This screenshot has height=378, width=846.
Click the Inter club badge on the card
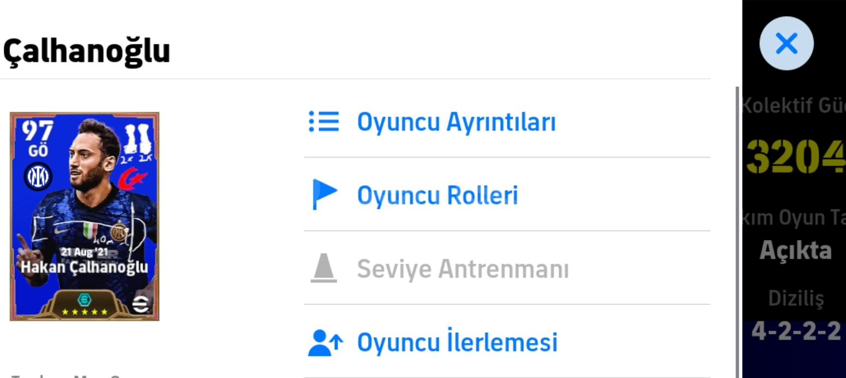[38, 176]
